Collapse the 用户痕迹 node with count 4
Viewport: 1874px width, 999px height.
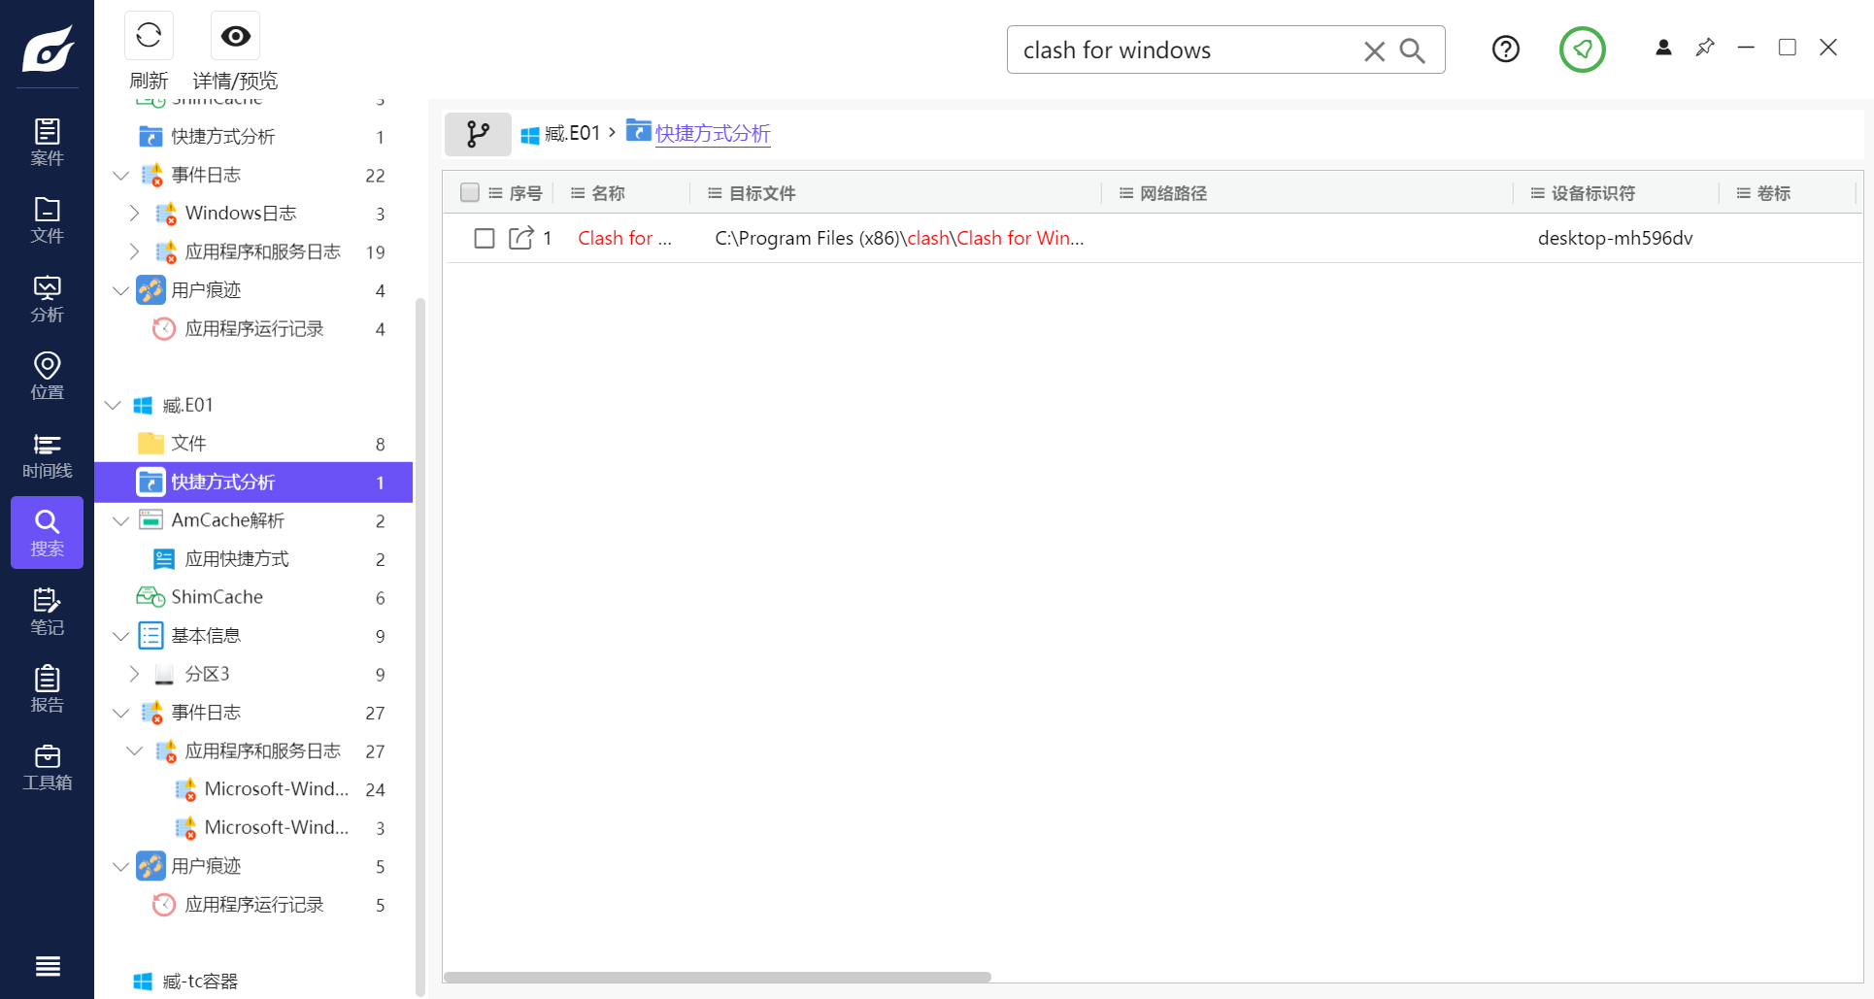point(120,290)
